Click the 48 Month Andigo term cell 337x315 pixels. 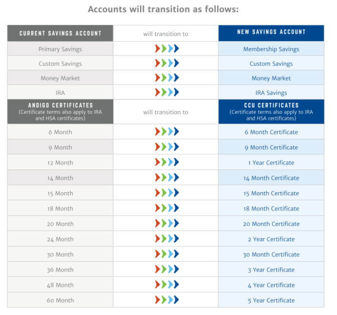[x=60, y=284]
